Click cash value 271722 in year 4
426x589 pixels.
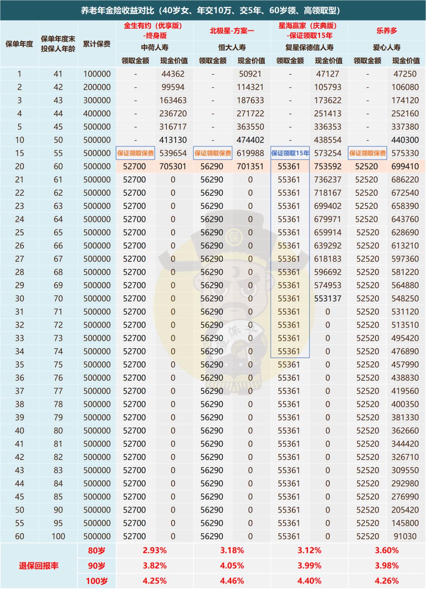tap(250, 113)
